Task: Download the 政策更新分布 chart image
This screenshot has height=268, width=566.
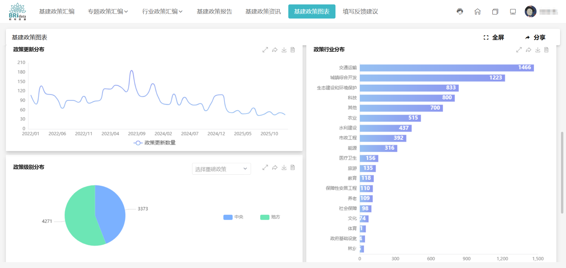Action: click(x=284, y=50)
